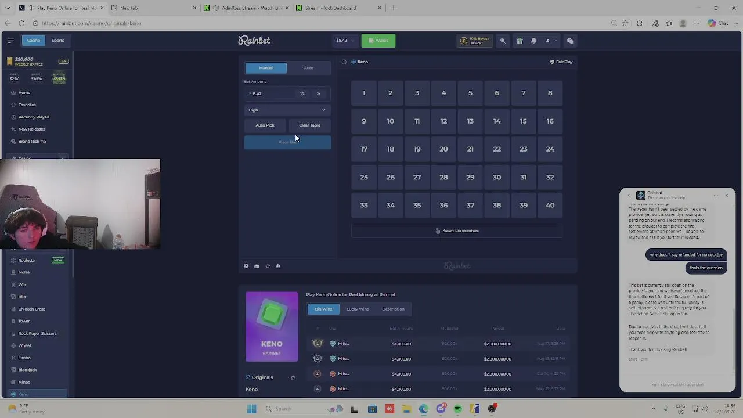The image size is (743, 418).
Task: Switch to Sports section
Action: click(58, 41)
